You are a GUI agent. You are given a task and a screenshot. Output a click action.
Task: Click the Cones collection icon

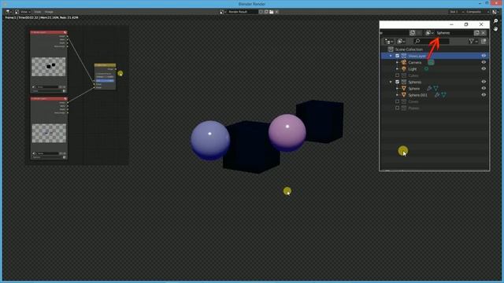[x=404, y=101]
